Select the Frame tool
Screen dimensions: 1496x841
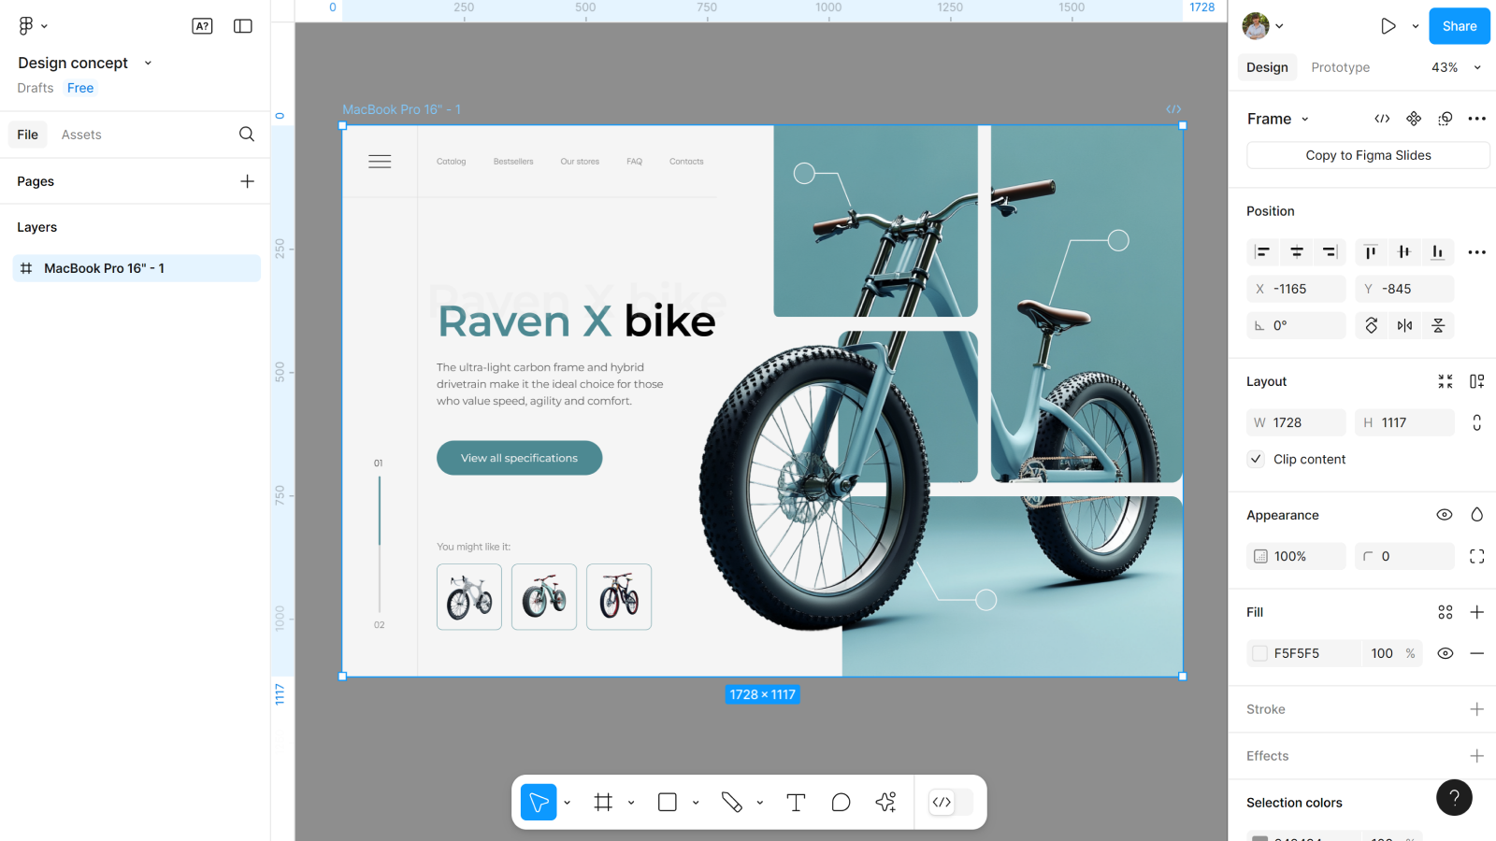(x=603, y=803)
